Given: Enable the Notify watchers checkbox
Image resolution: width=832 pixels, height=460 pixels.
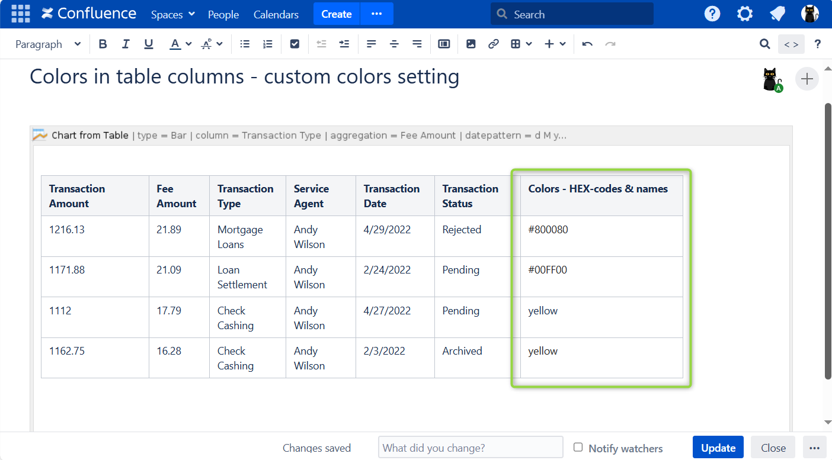Looking at the screenshot, I should click(578, 447).
